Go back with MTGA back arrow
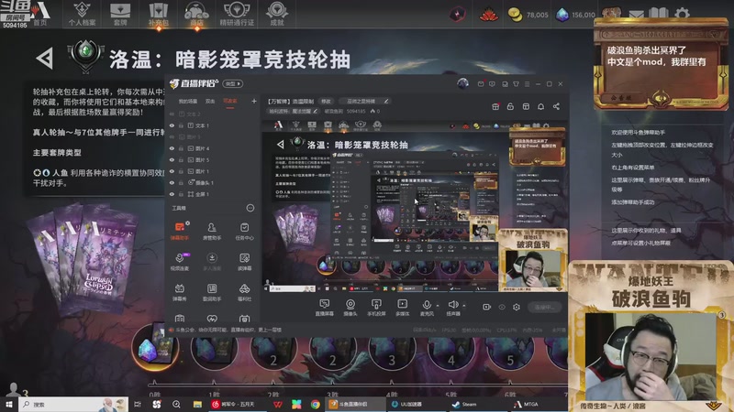 click(x=45, y=59)
